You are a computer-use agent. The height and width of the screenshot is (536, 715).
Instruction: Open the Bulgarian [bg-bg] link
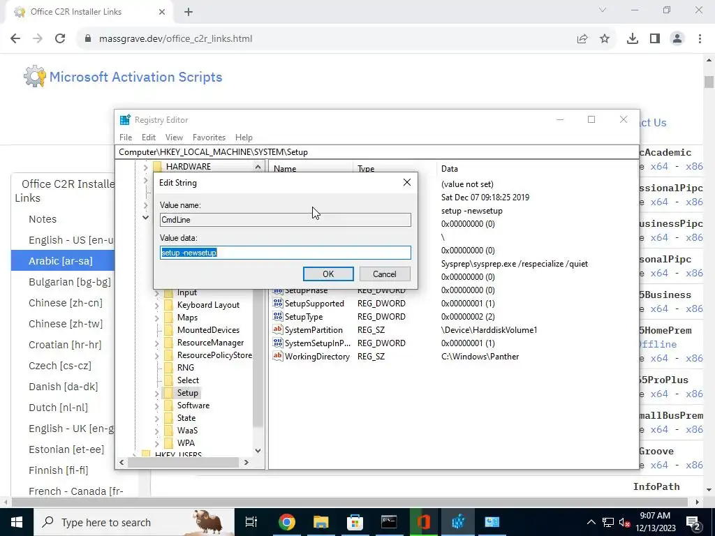pyautogui.click(x=70, y=282)
